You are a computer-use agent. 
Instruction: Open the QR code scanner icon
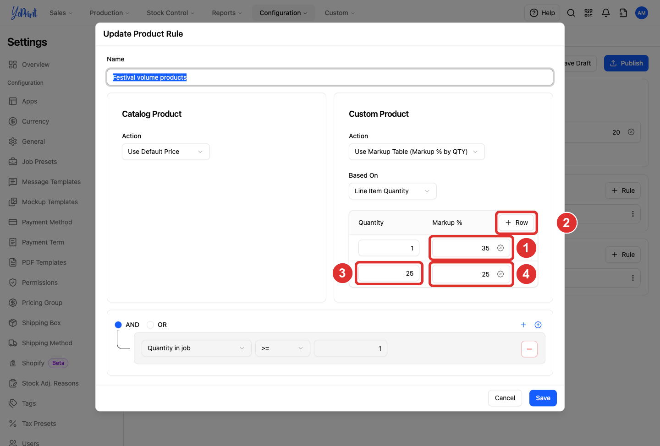click(x=588, y=13)
